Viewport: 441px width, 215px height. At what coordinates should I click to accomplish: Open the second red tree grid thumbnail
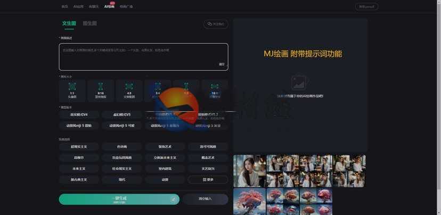[x=283, y=202]
